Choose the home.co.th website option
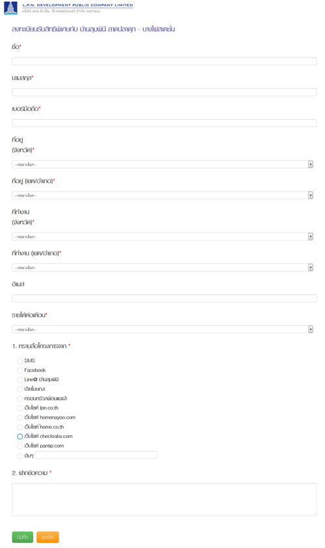This screenshot has height=548, width=325. click(x=20, y=427)
